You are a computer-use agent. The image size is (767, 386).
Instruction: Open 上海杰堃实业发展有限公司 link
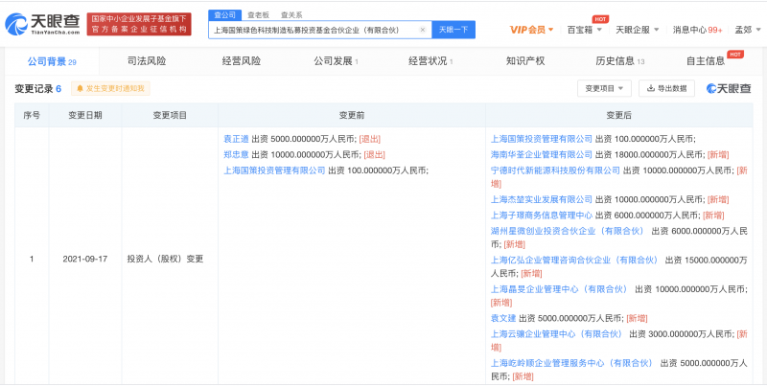(542, 199)
